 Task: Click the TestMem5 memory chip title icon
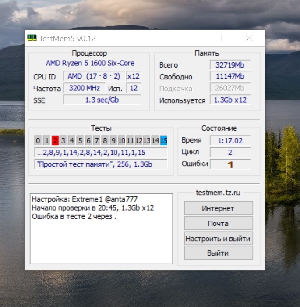pyautogui.click(x=32, y=38)
